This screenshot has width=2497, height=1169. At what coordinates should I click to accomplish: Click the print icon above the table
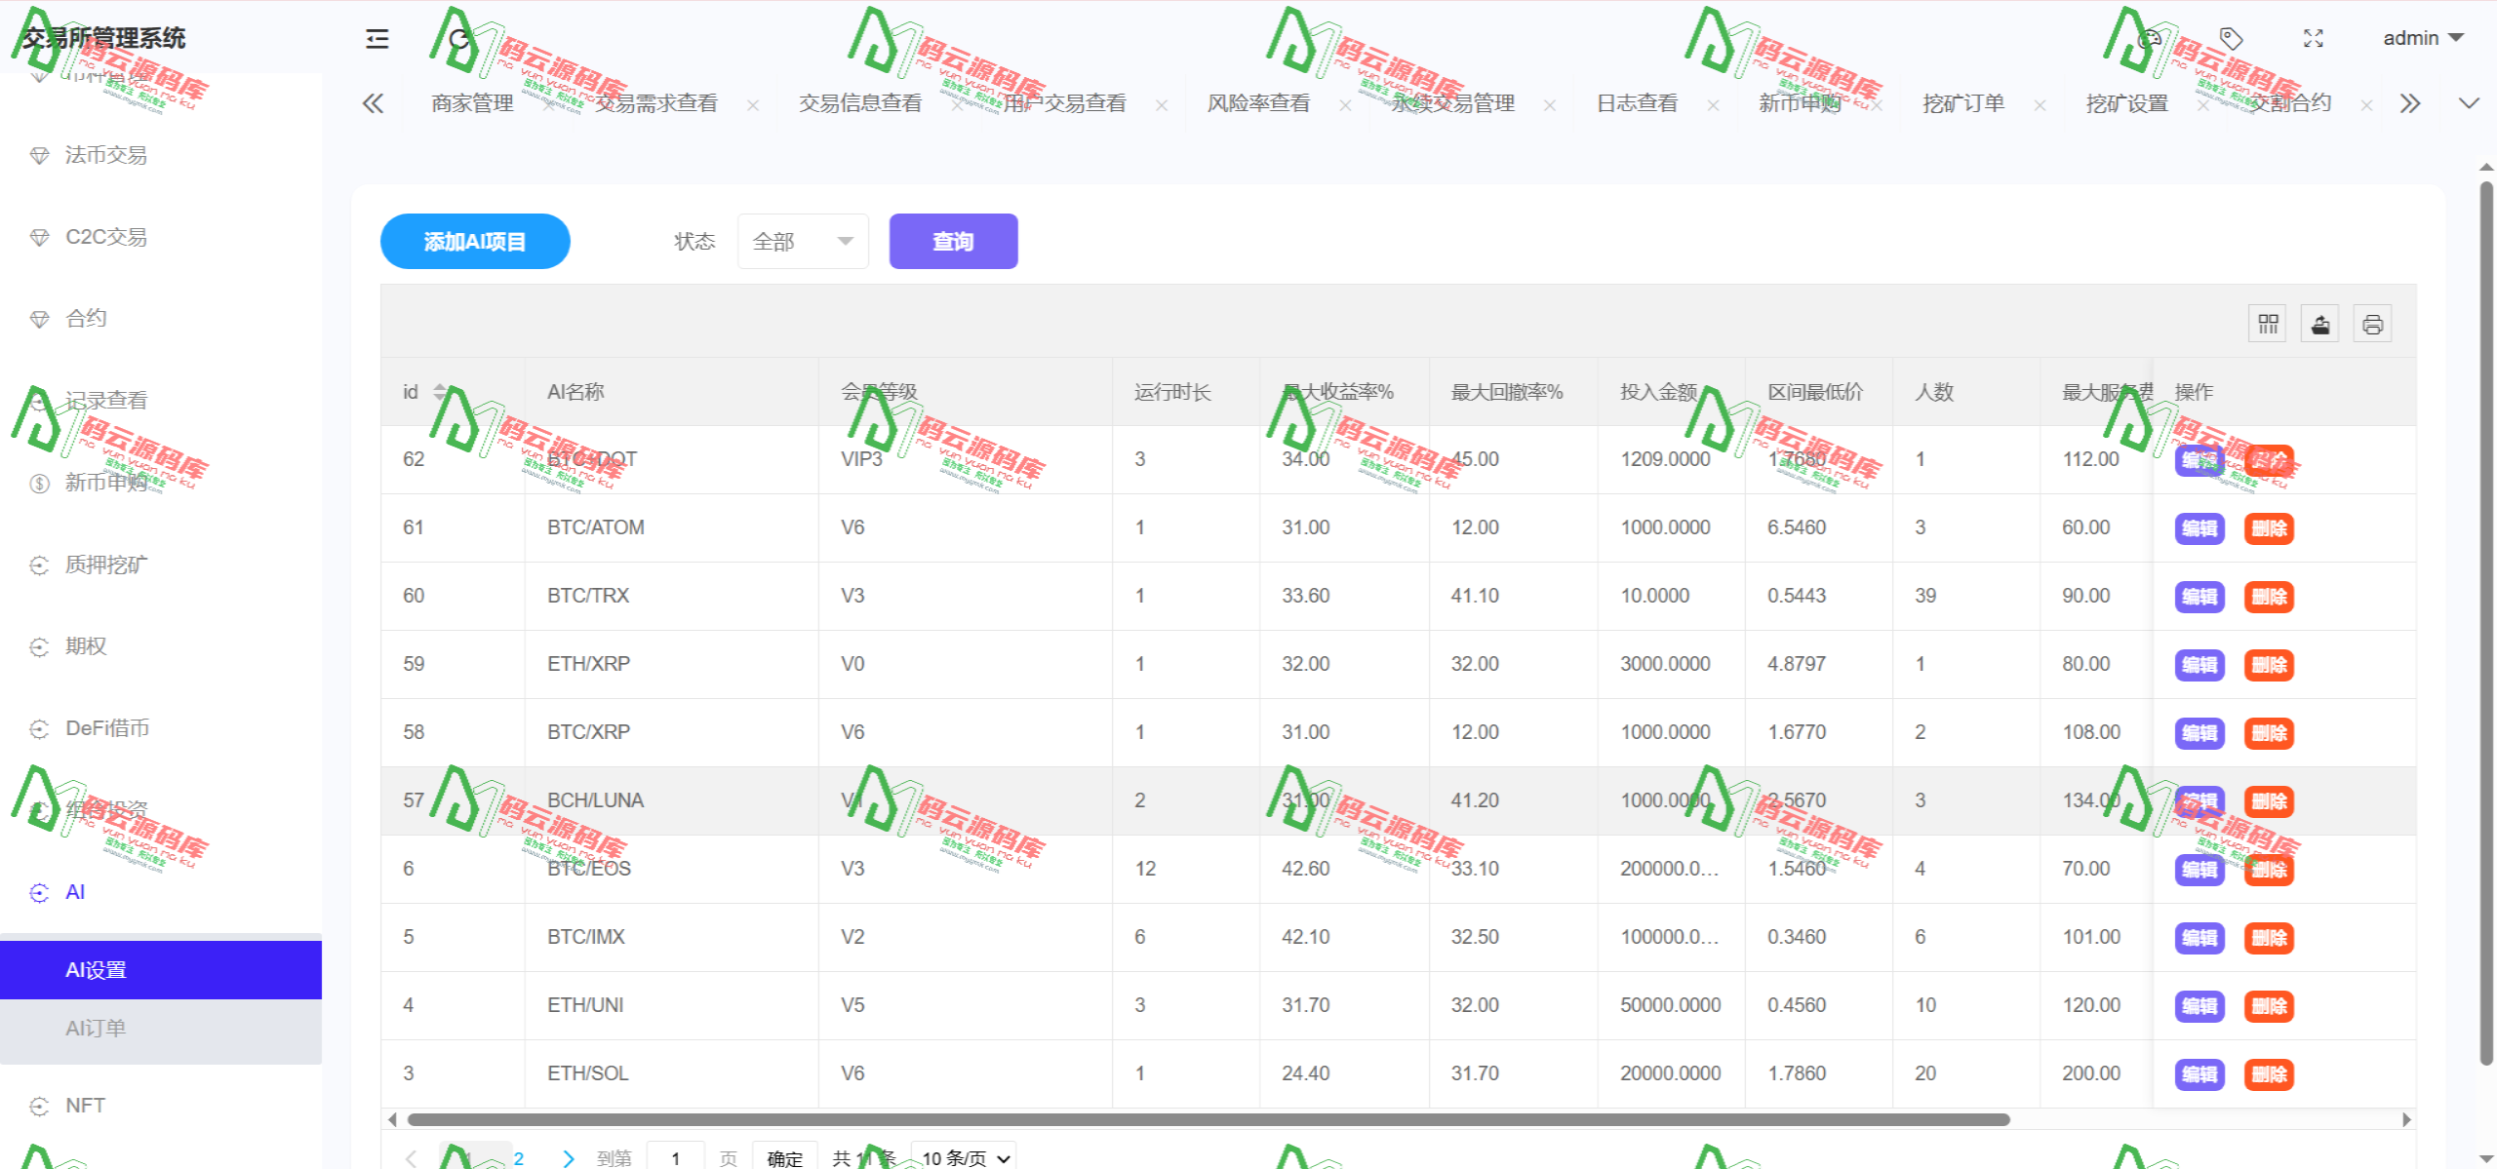(x=2372, y=323)
